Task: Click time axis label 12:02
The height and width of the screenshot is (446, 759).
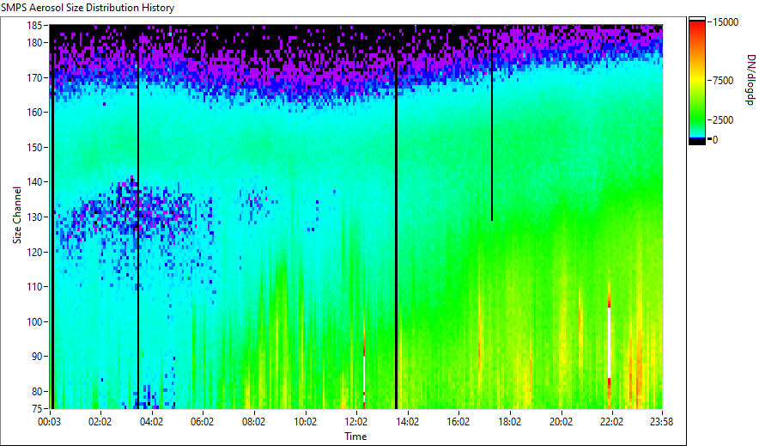Action: pyautogui.click(x=356, y=422)
